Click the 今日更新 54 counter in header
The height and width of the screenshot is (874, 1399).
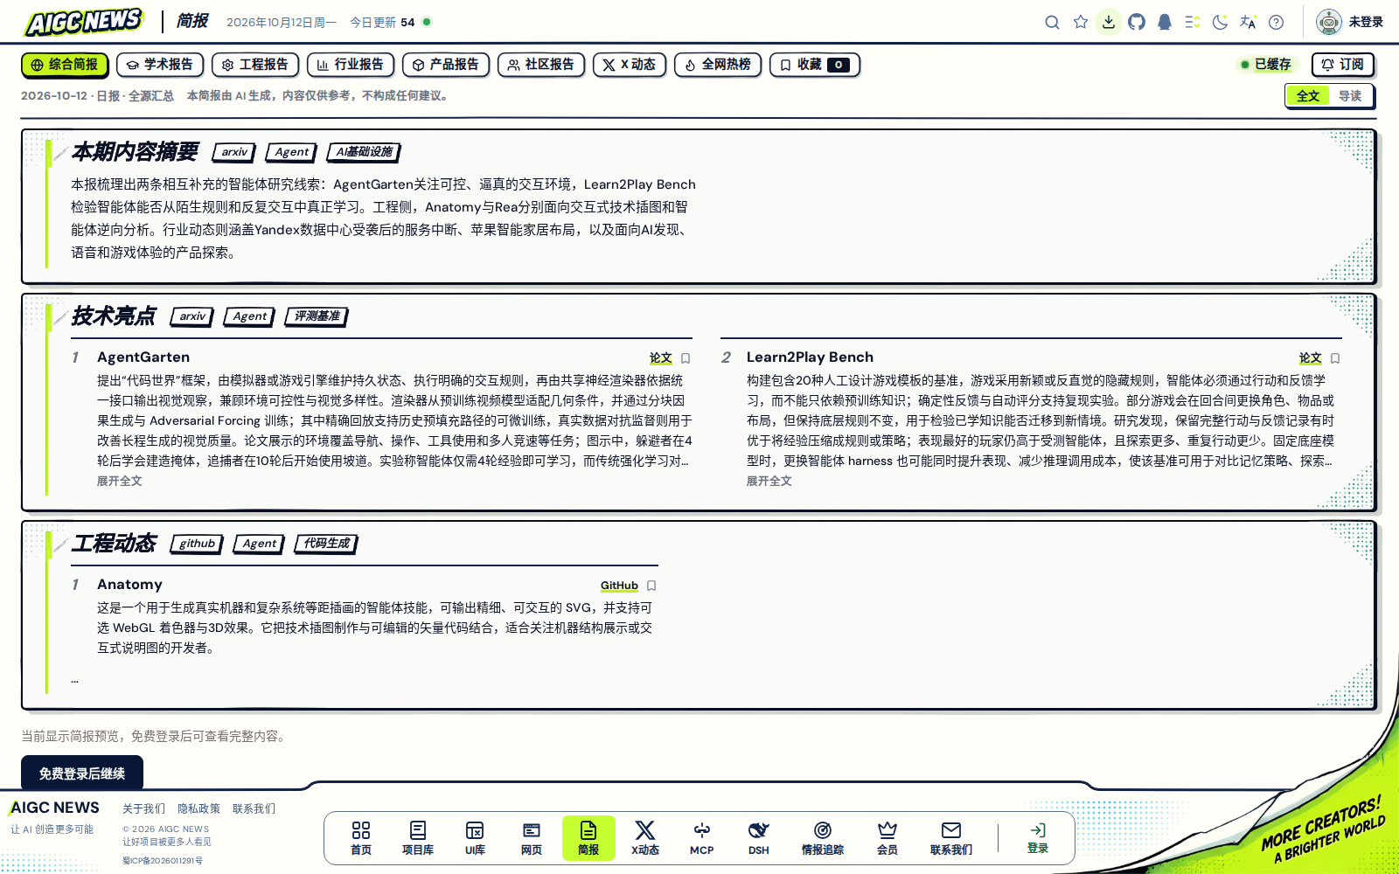[390, 22]
